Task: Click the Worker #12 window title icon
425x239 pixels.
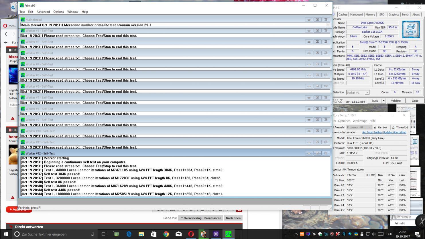Action: coord(23,153)
